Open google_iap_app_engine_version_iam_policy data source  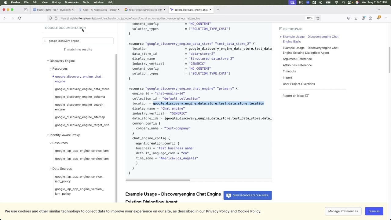point(79,191)
